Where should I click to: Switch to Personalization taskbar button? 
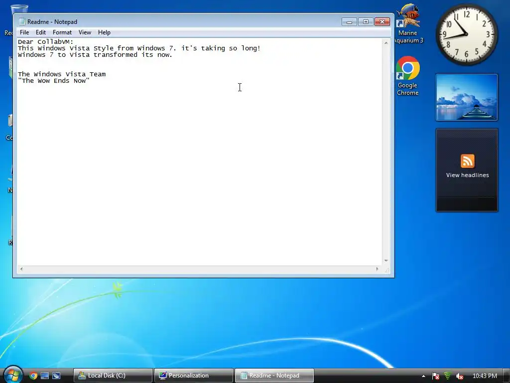click(x=194, y=376)
